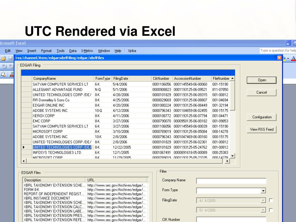Click the script document icon in lower toolbar
The height and width of the screenshot is (222, 296).
click(3, 74)
